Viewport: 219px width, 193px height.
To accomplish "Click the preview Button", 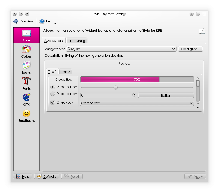I will [x=166, y=95].
